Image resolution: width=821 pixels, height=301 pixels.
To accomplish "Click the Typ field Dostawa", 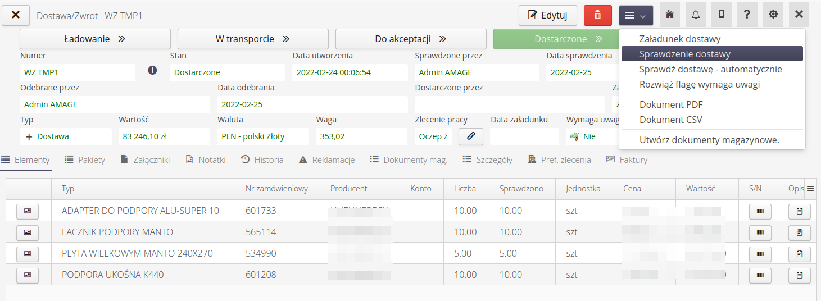I will [x=66, y=136].
